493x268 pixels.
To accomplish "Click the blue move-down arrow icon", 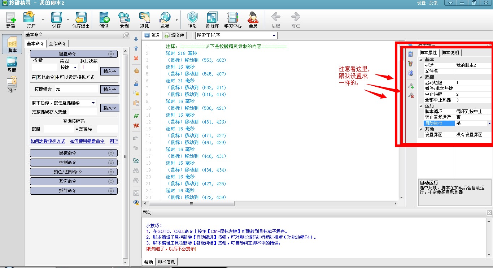I will [136, 39].
